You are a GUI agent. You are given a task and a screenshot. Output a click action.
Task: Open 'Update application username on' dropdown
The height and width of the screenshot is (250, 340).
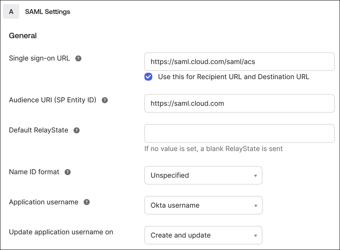(203, 235)
